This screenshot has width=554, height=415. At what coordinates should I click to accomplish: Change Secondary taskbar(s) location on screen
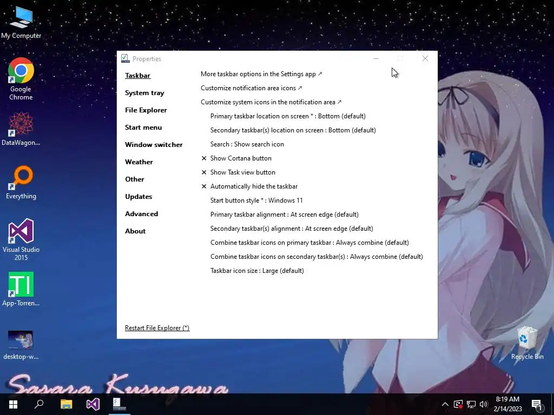pos(293,130)
